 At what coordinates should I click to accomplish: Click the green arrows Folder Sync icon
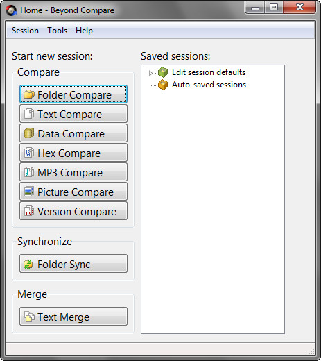coord(28,264)
